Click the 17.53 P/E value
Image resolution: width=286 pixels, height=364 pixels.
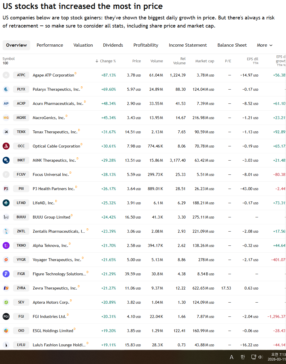[x=226, y=288]
